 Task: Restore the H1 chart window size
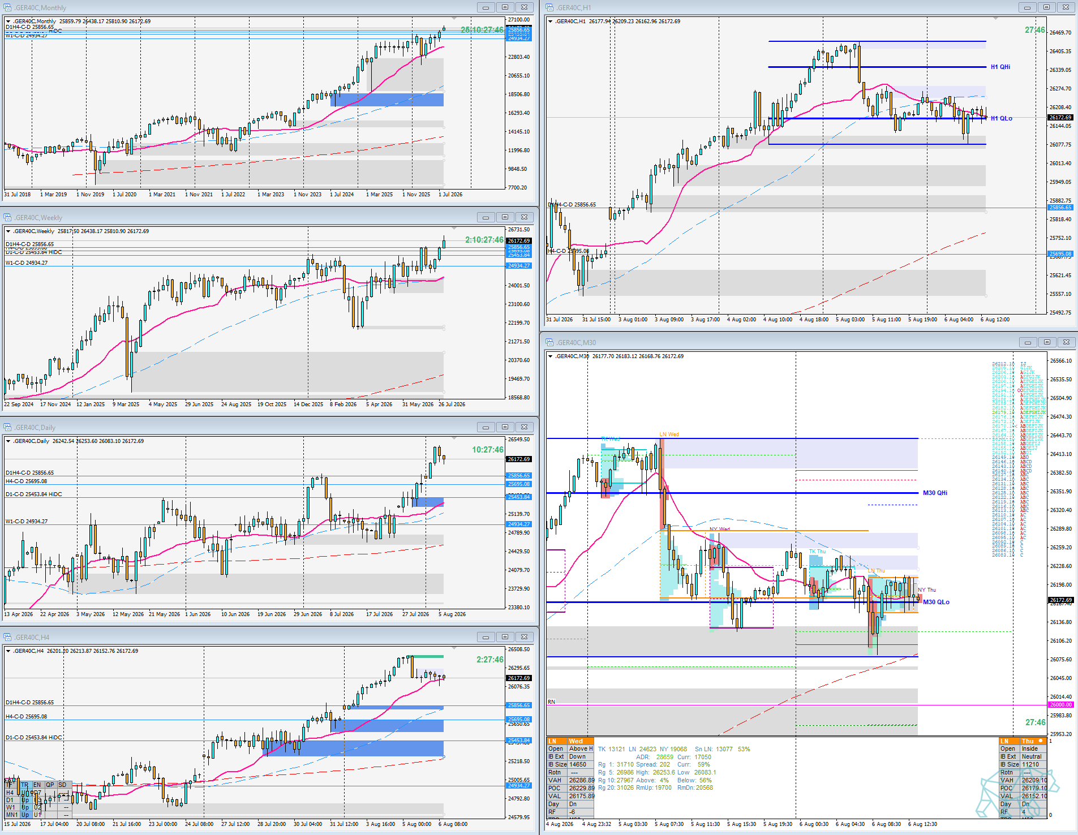[1046, 7]
